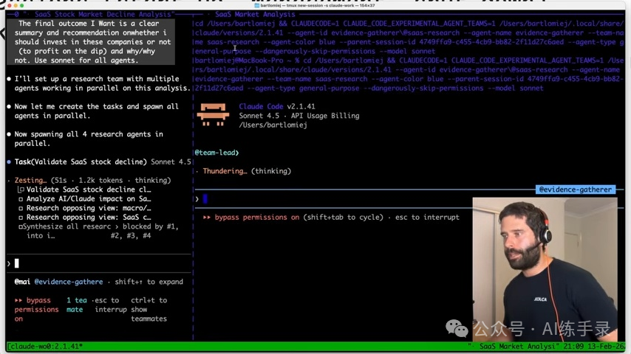The height and width of the screenshot is (354, 631).
Task: Click the webcam video overlay thumbnail
Action: click(x=545, y=268)
